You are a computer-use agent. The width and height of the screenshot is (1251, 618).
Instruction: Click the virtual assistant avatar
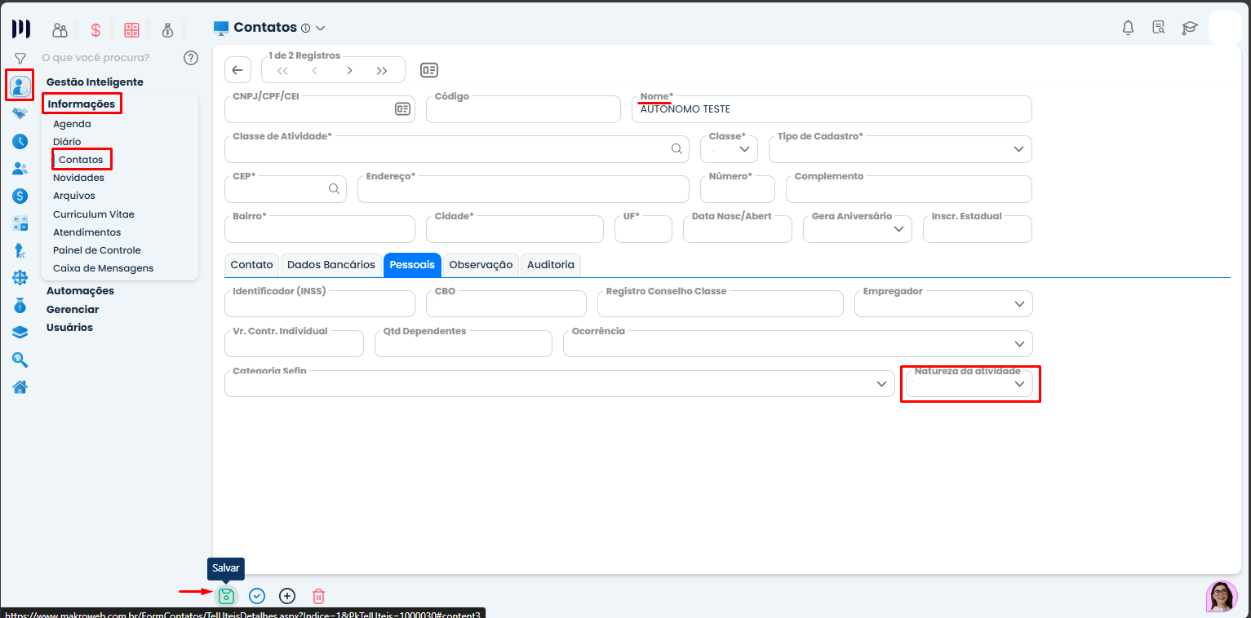coord(1221,596)
